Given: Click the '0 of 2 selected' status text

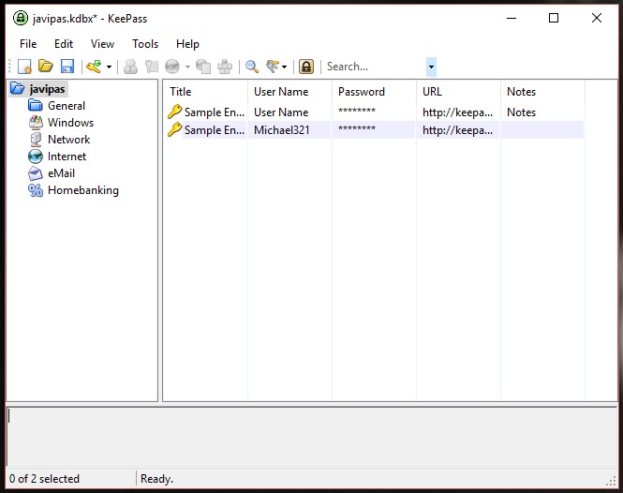Looking at the screenshot, I should pyautogui.click(x=45, y=479).
